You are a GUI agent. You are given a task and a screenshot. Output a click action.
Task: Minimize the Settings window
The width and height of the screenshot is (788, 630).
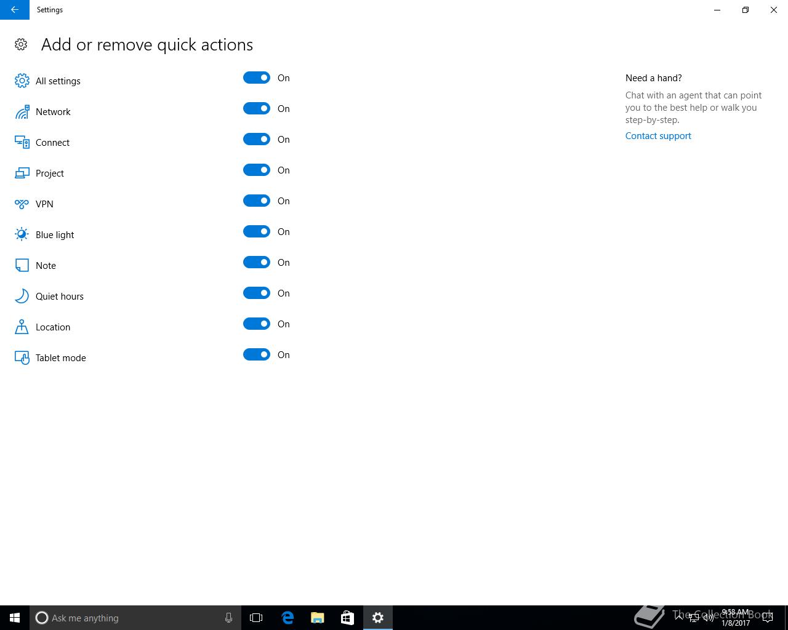(x=717, y=10)
